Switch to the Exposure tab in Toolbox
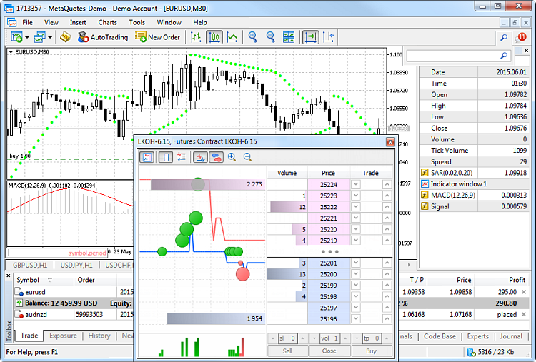 (63, 336)
